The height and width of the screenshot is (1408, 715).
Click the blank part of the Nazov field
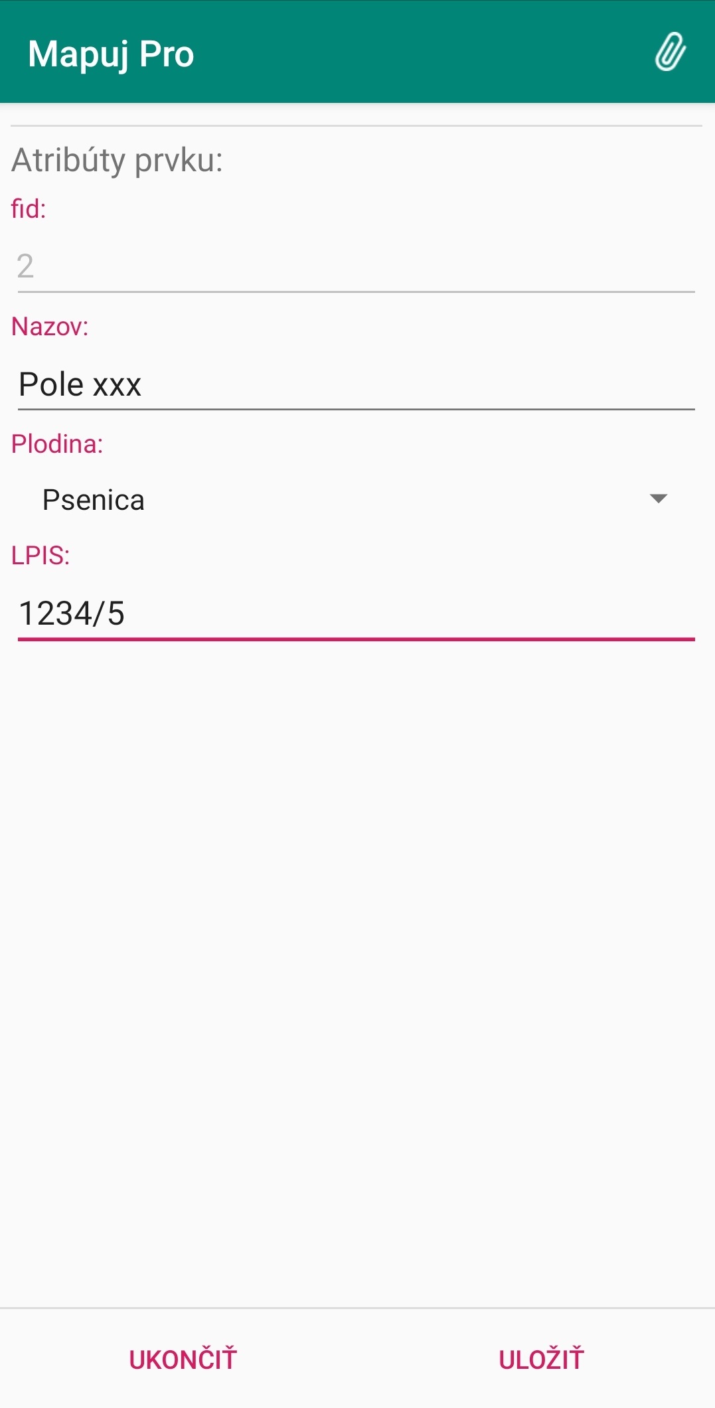click(x=418, y=384)
